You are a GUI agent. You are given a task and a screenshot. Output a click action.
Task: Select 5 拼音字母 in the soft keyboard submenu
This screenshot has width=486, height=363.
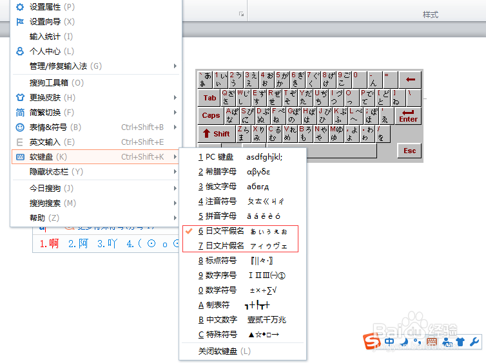tap(242, 216)
